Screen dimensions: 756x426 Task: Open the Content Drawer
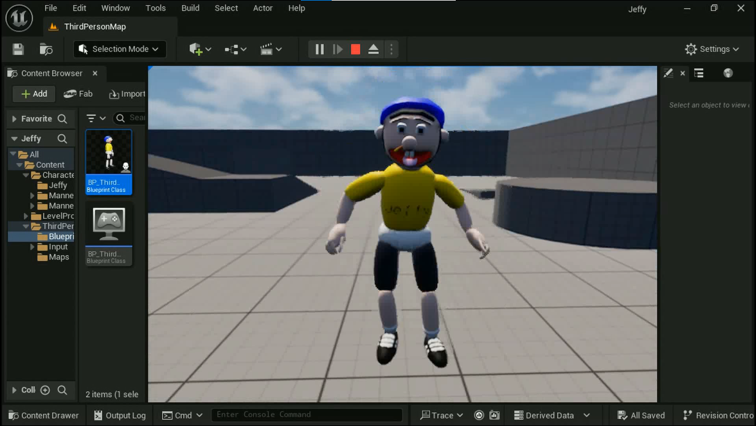tap(44, 415)
